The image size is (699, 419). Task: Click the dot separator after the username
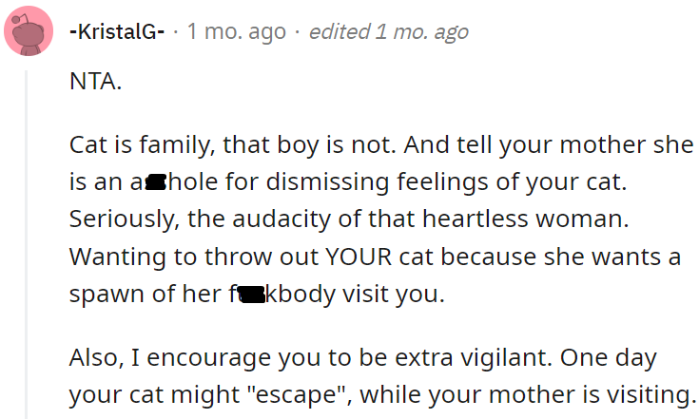176,32
